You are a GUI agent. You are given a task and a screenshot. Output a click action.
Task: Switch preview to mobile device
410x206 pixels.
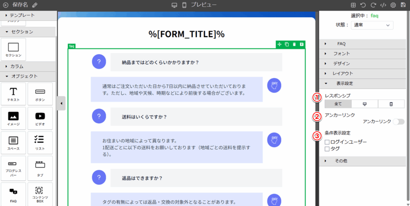(184, 5)
